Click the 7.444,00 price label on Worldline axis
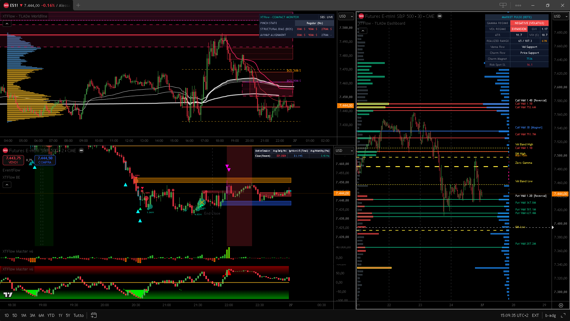570x321 pixels. [346, 106]
